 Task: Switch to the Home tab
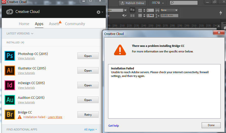click(24, 24)
